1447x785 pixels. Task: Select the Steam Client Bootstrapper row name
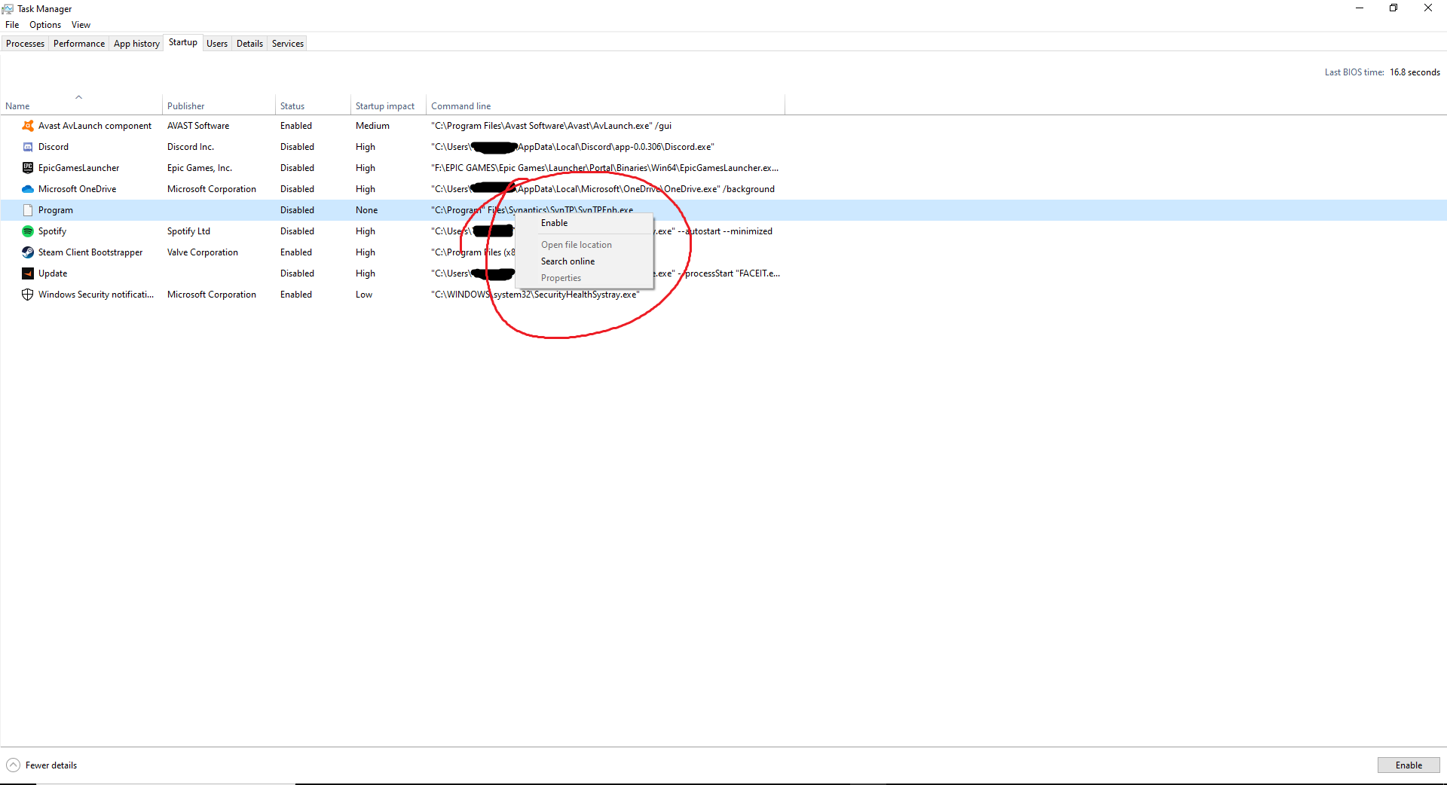coord(90,252)
